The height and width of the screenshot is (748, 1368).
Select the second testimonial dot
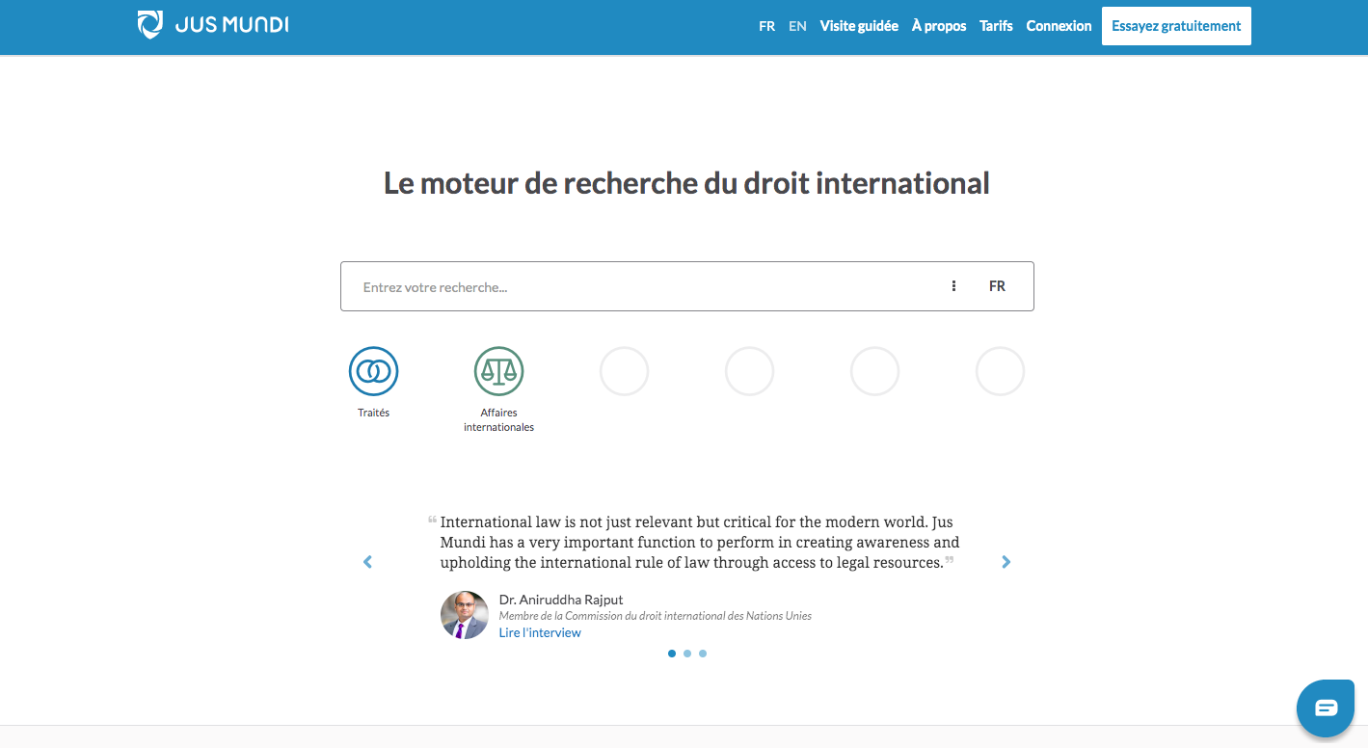click(687, 654)
